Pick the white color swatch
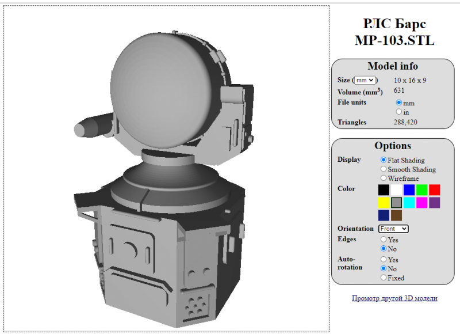The width and height of the screenshot is (460, 334). (396, 190)
